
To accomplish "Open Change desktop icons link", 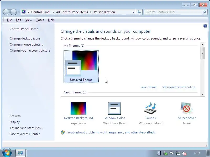I will click(25, 38).
